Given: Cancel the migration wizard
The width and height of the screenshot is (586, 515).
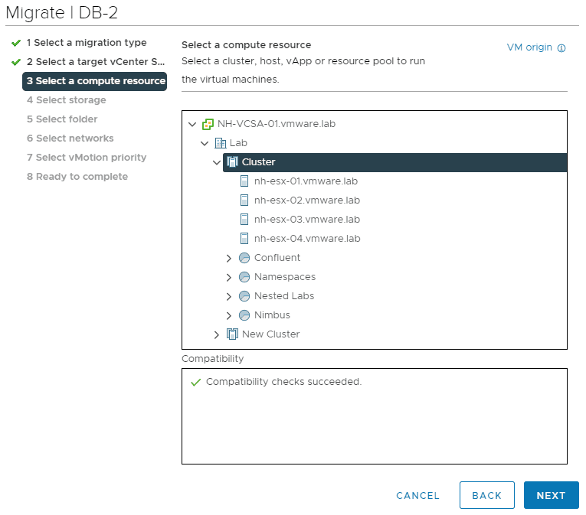Looking at the screenshot, I should click(x=417, y=496).
